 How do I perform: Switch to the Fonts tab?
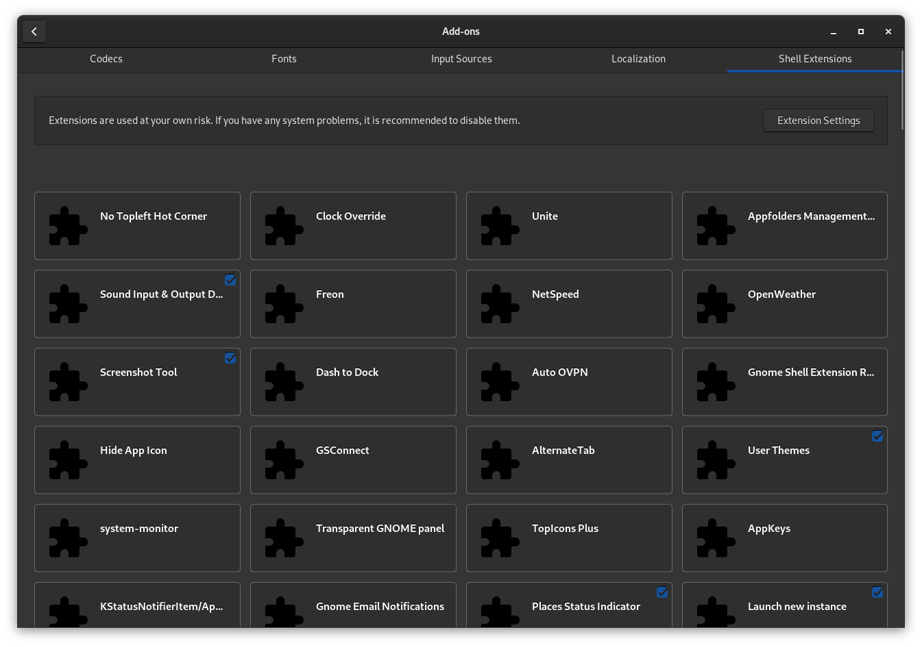(284, 59)
